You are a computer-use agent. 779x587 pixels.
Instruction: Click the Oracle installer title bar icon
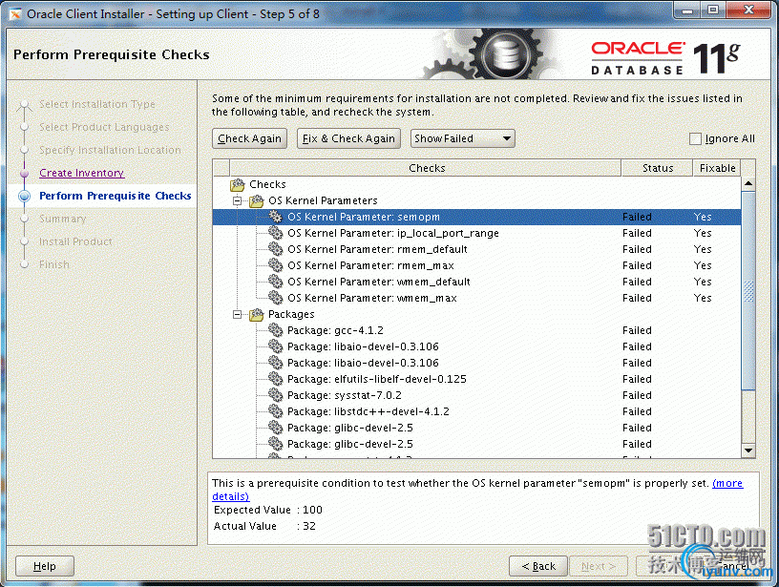coord(15,14)
